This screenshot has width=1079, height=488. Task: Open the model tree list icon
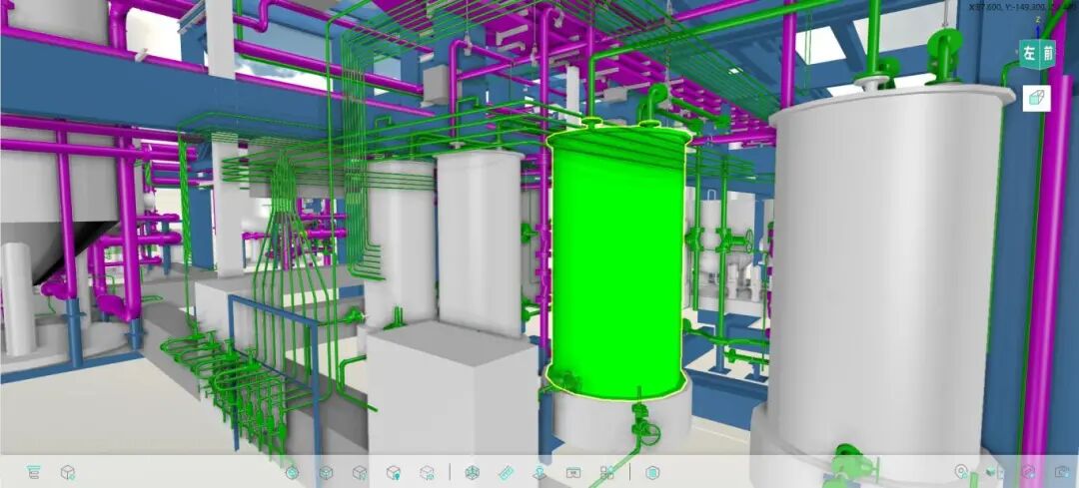pyautogui.click(x=34, y=472)
